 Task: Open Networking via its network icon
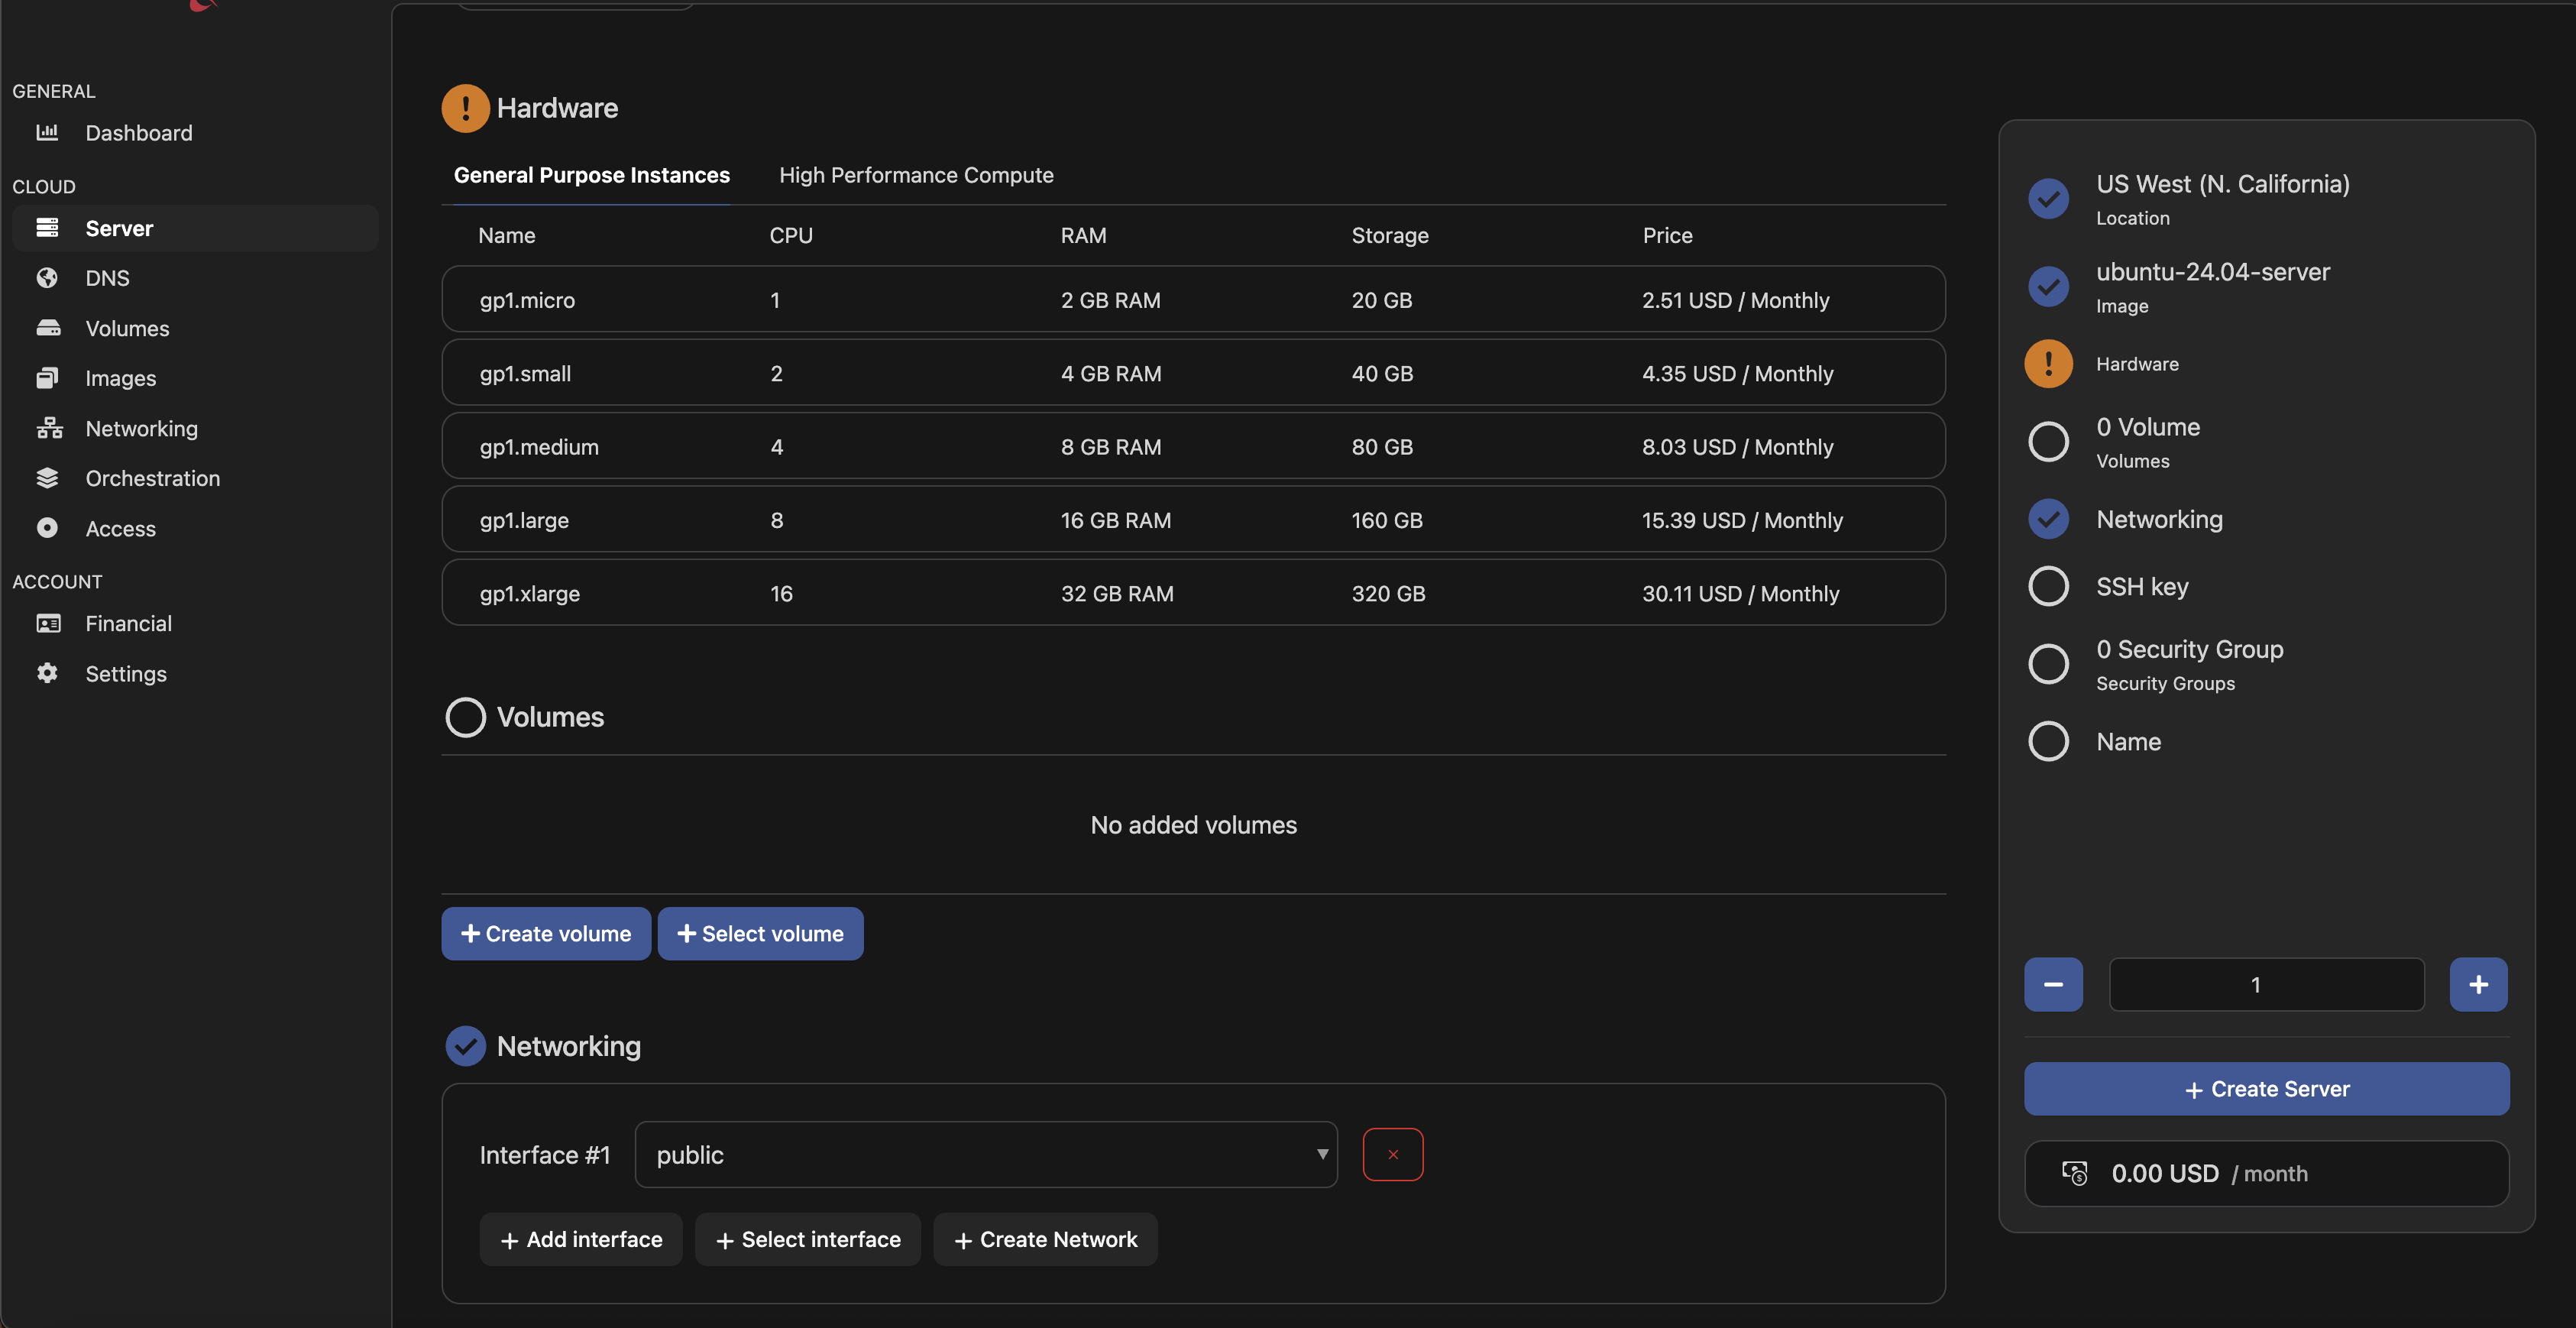click(49, 428)
